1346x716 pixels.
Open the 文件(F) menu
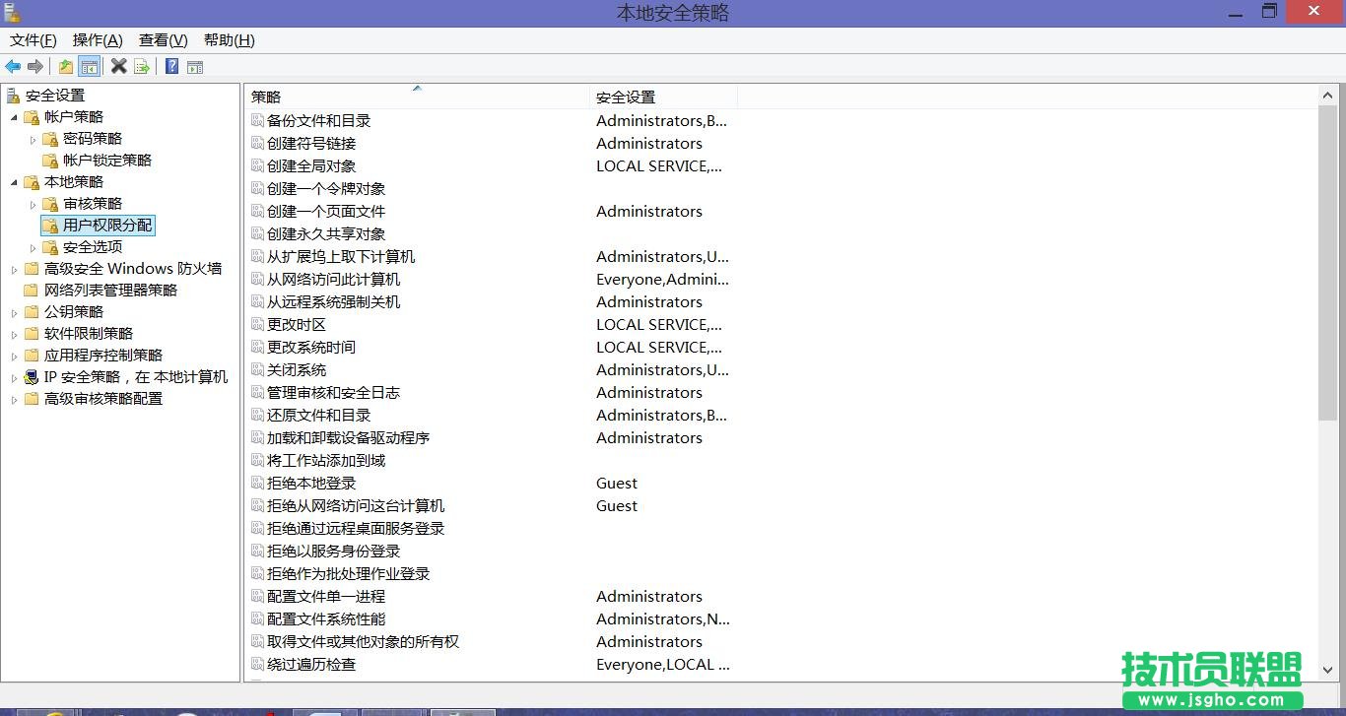[x=33, y=40]
